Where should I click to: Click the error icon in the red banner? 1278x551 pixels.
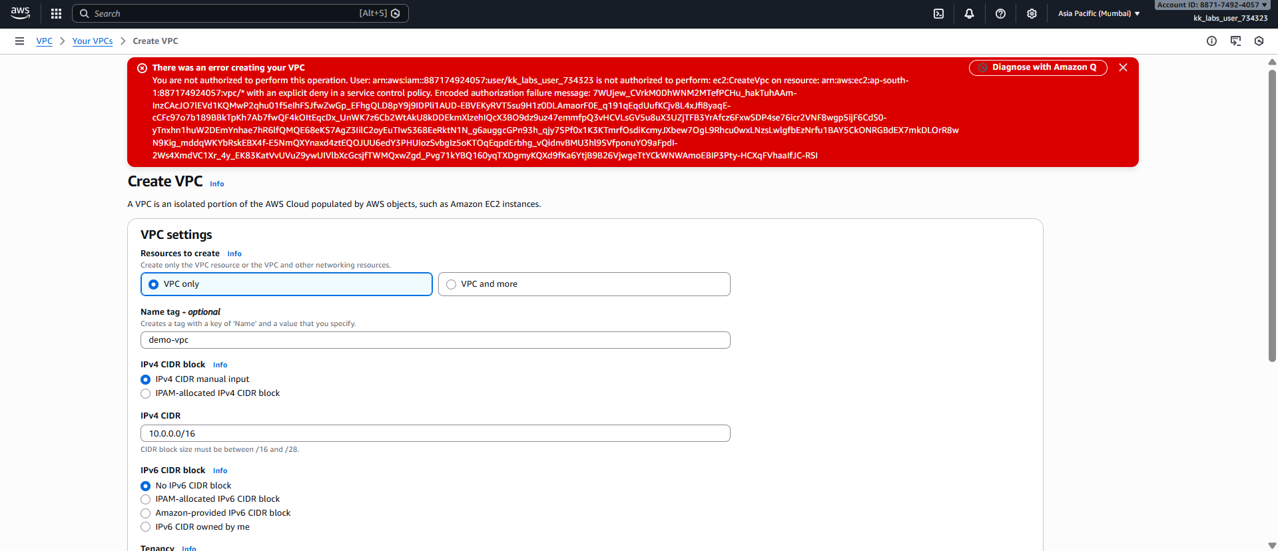point(142,68)
